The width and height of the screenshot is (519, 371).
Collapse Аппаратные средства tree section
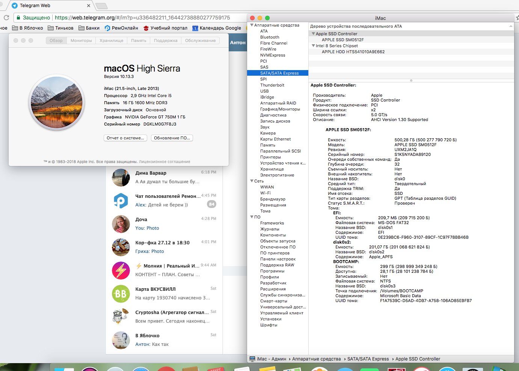tap(252, 25)
